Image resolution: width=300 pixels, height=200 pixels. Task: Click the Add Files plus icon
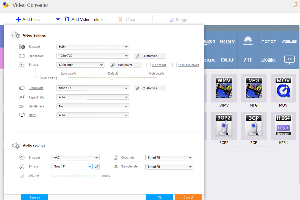click(x=18, y=19)
